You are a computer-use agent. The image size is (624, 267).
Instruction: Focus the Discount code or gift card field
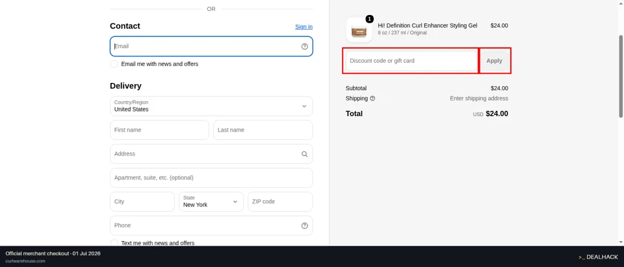411,61
